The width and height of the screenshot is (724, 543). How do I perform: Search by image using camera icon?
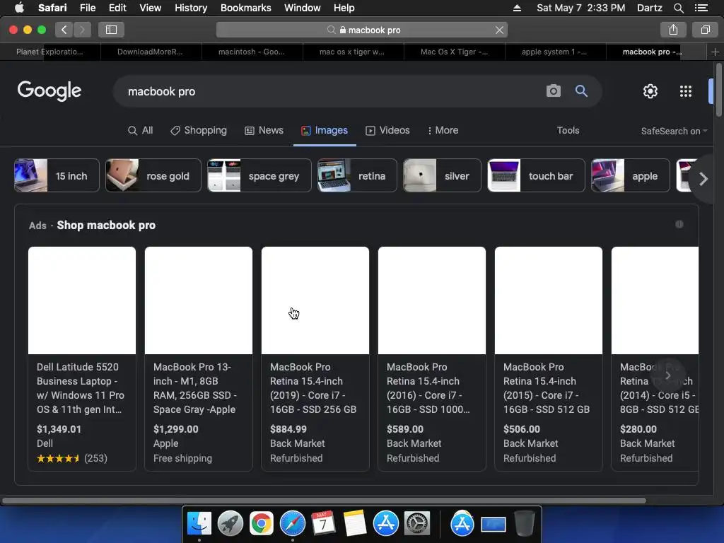click(553, 91)
